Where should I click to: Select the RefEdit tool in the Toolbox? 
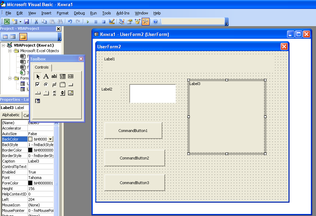pyautogui.click(x=38, y=101)
